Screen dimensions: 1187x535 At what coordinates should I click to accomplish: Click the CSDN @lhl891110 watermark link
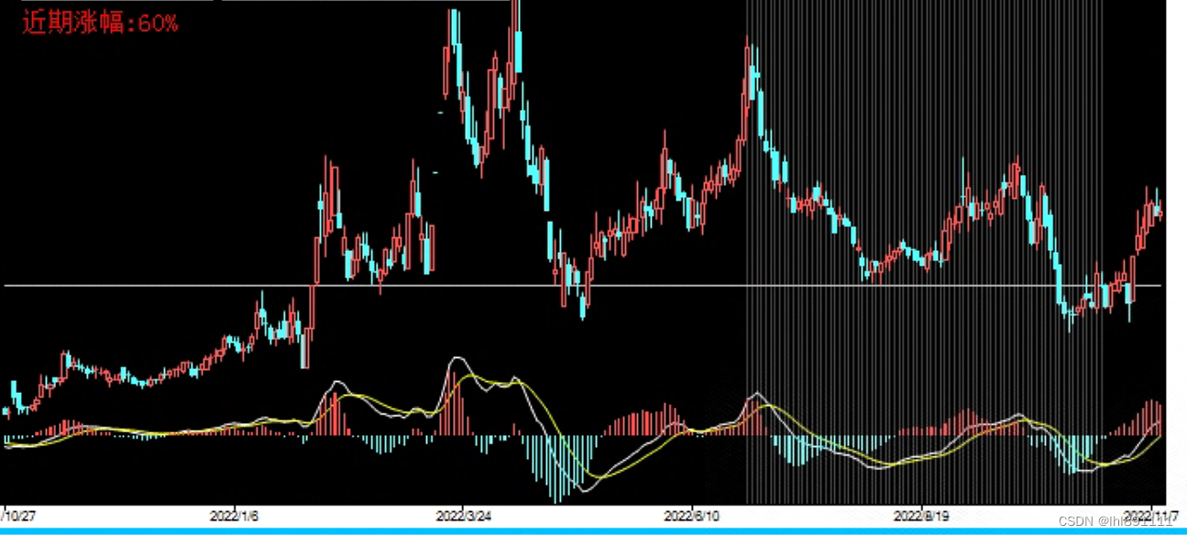pos(1112,519)
